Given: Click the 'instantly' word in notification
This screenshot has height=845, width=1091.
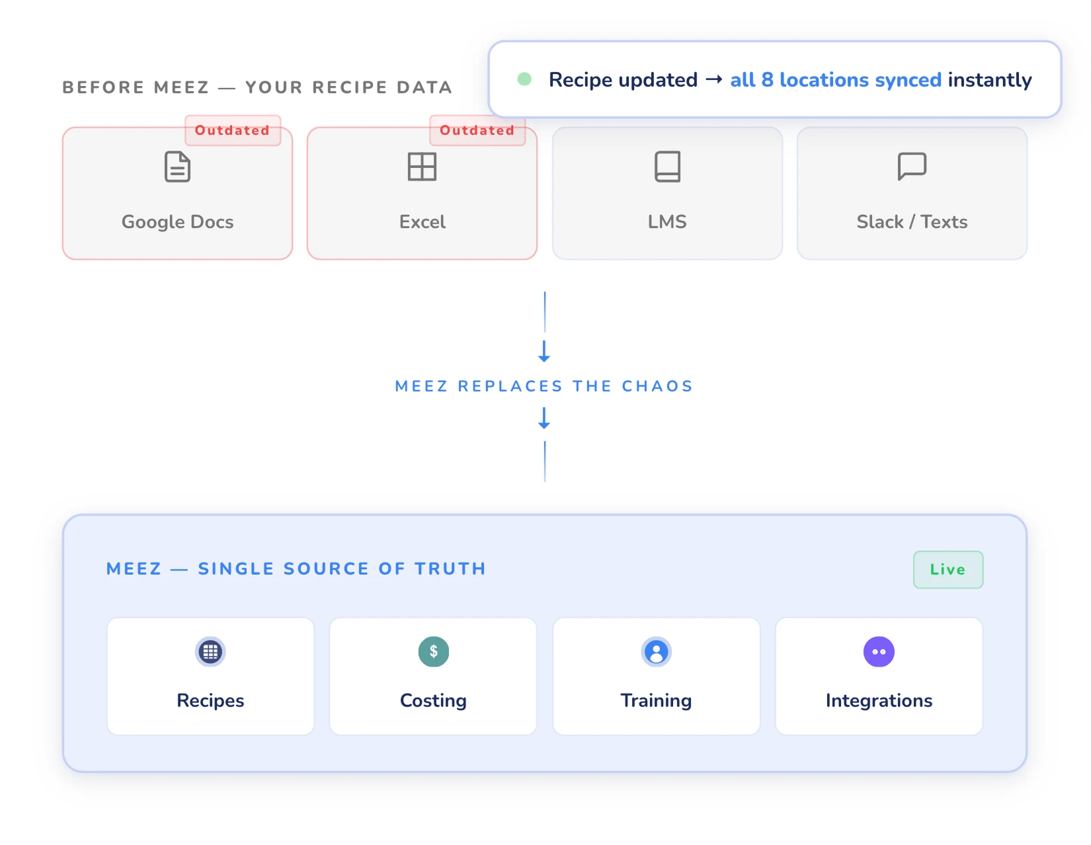Looking at the screenshot, I should 990,80.
